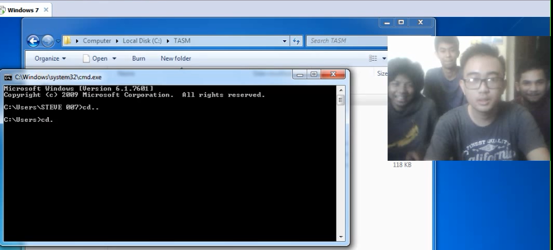553x250 pixels.
Task: Maximize the TASM Explorer window
Action: point(401,22)
